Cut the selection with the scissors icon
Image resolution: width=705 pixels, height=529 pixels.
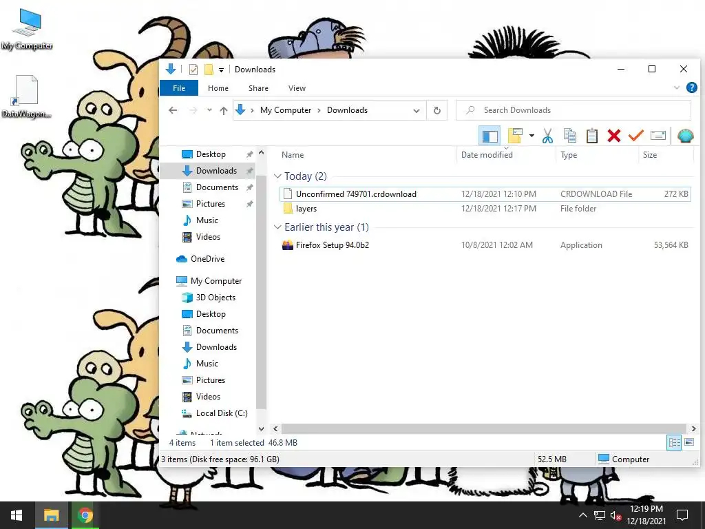coord(547,136)
